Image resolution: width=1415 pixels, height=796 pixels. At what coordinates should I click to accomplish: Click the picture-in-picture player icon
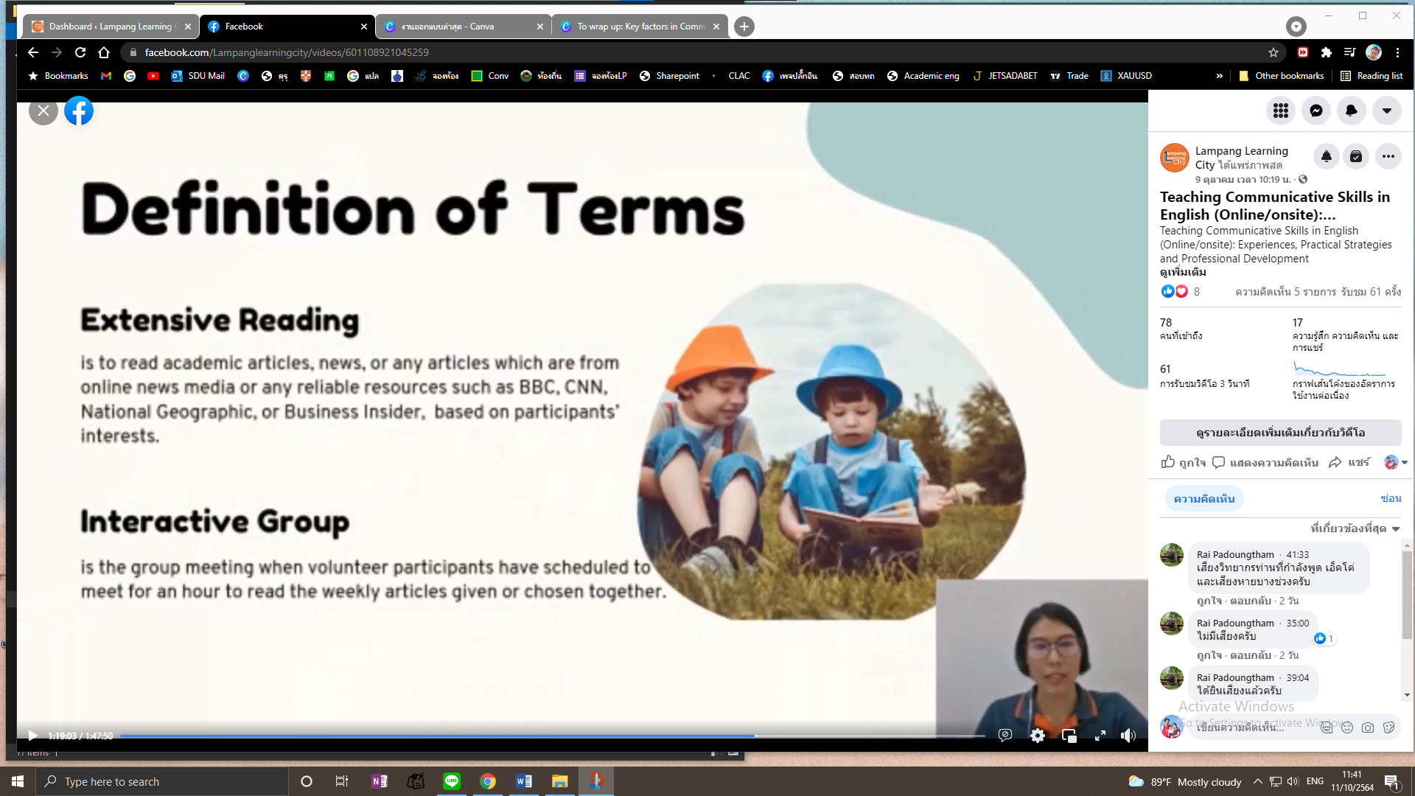[1069, 736]
